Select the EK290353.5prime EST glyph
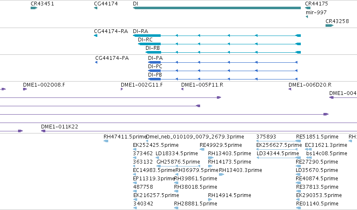 click(299, 199)
